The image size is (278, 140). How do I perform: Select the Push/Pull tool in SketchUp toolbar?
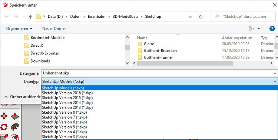(15, 116)
